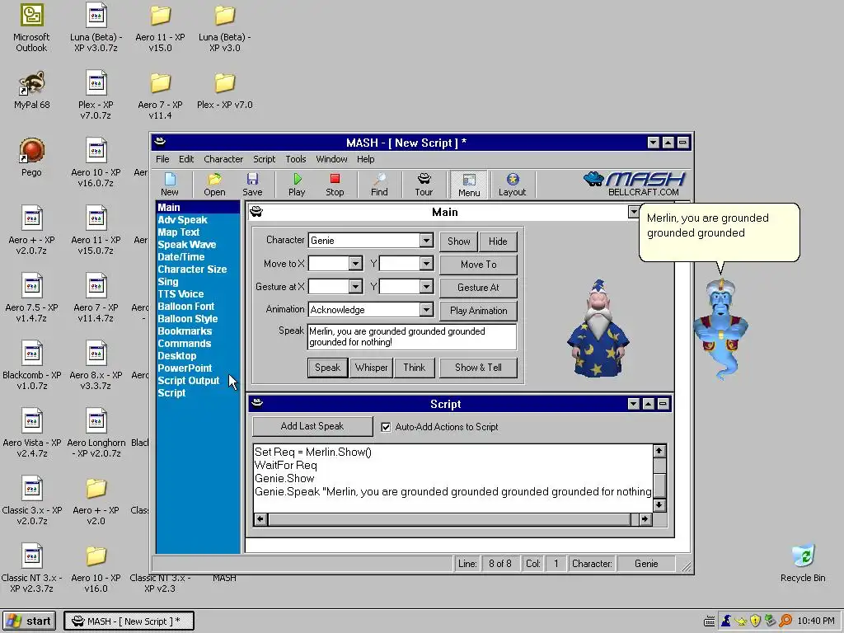Select Blackcomb - XP v1.0.7z file
This screenshot has height=633, width=844.
[32, 366]
